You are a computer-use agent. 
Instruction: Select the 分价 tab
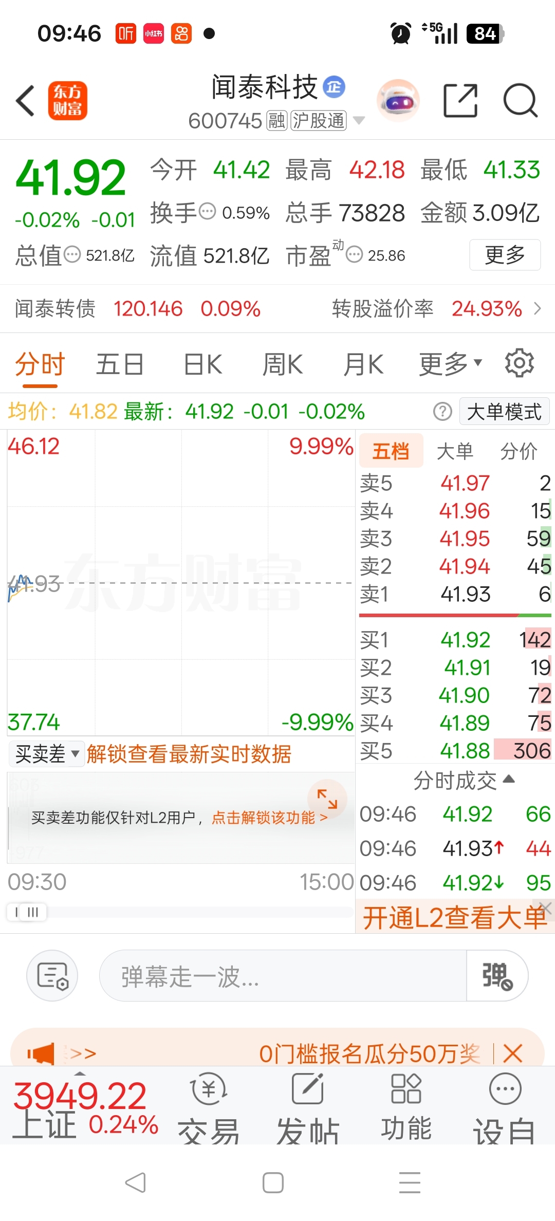(x=519, y=451)
